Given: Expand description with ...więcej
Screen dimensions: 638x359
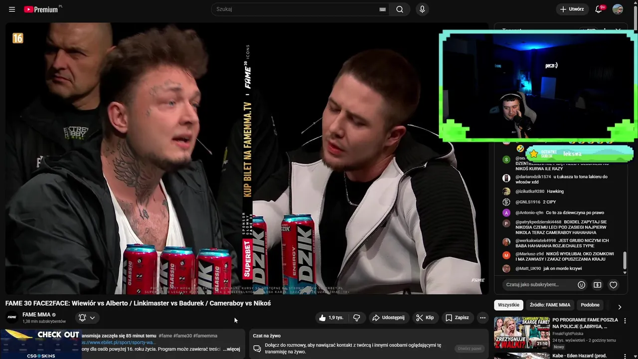Looking at the screenshot, I should point(231,349).
